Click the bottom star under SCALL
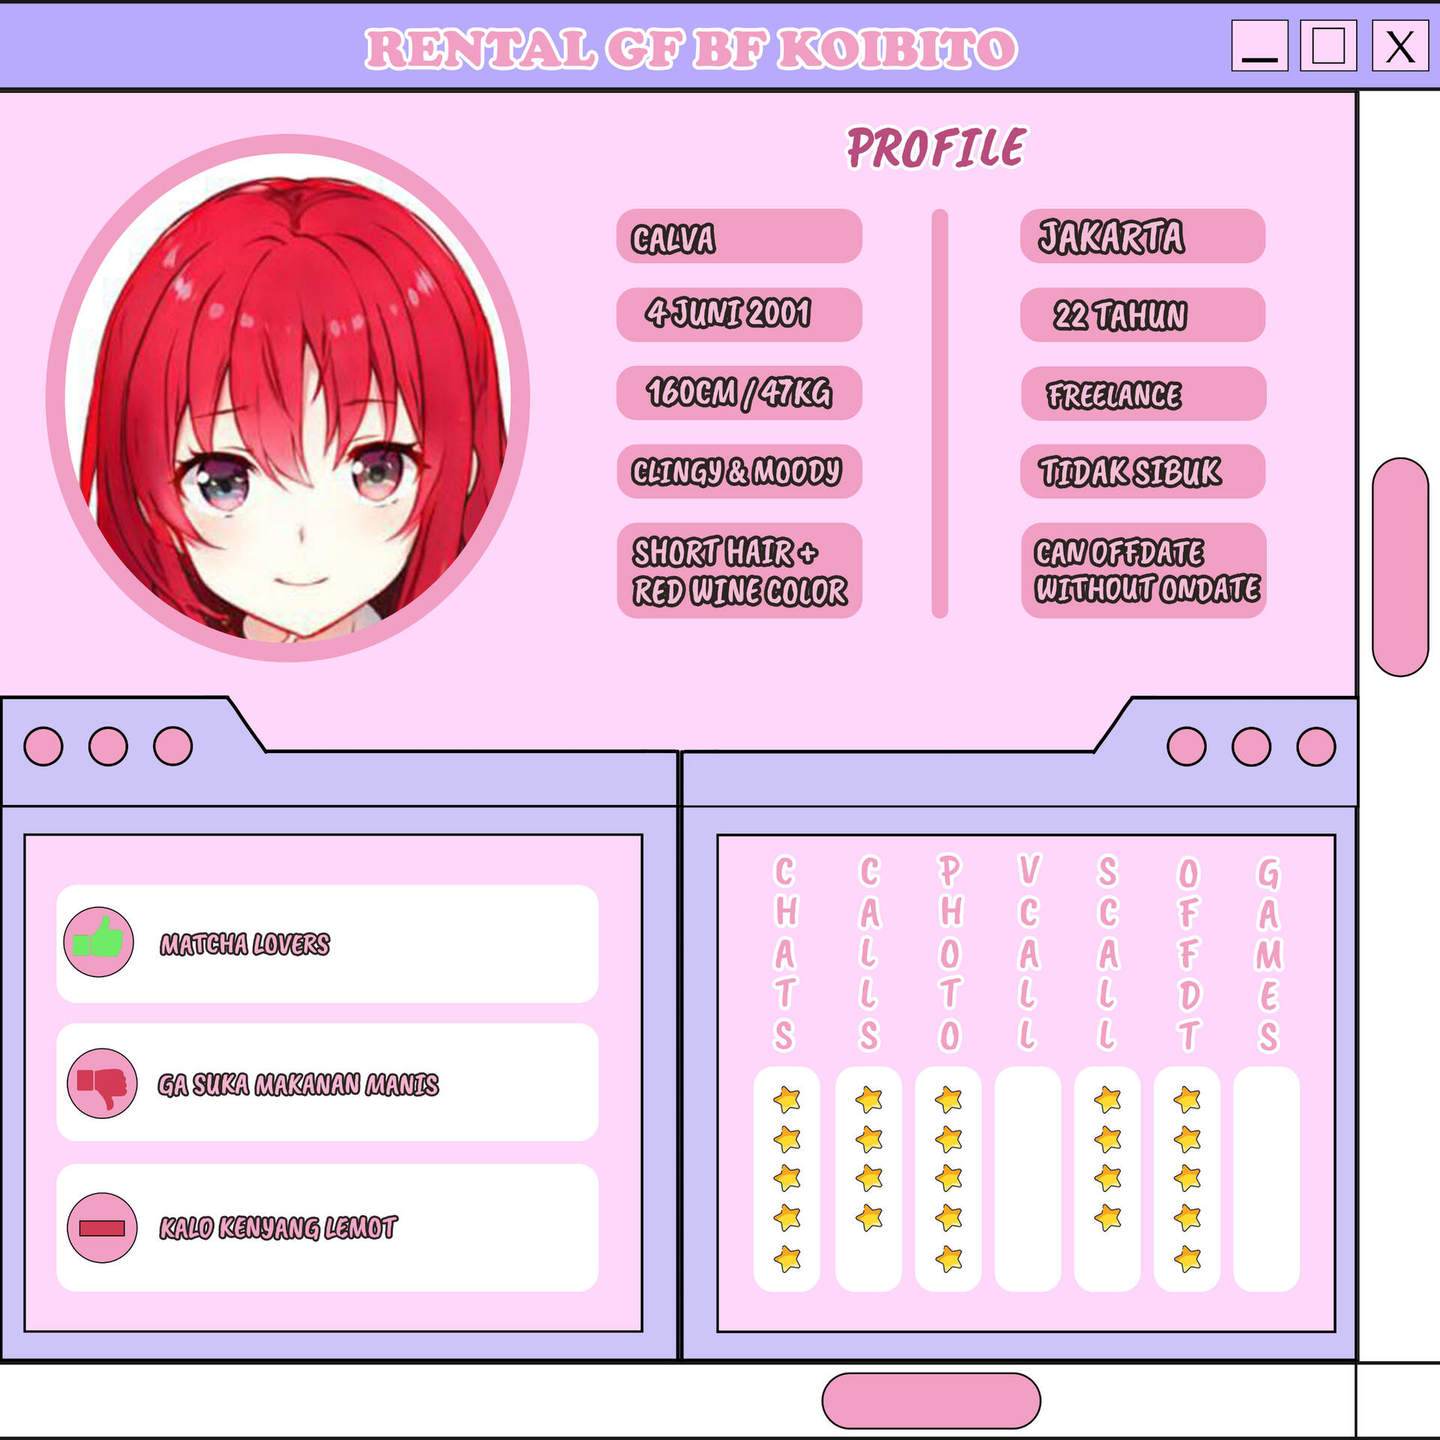Screen dimensions: 1440x1440 1108,1218
